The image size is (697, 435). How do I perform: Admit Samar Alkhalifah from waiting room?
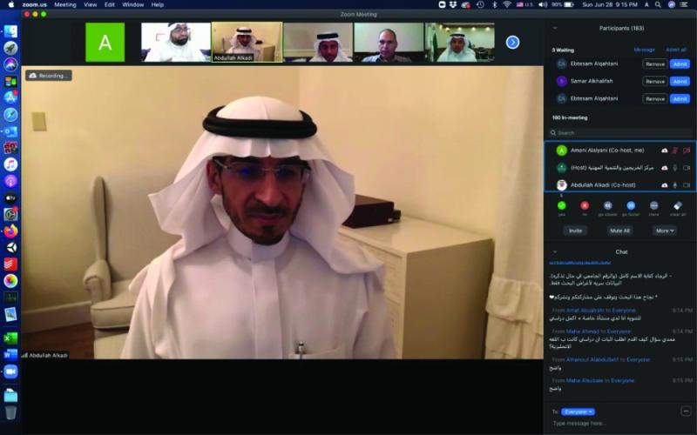(680, 82)
